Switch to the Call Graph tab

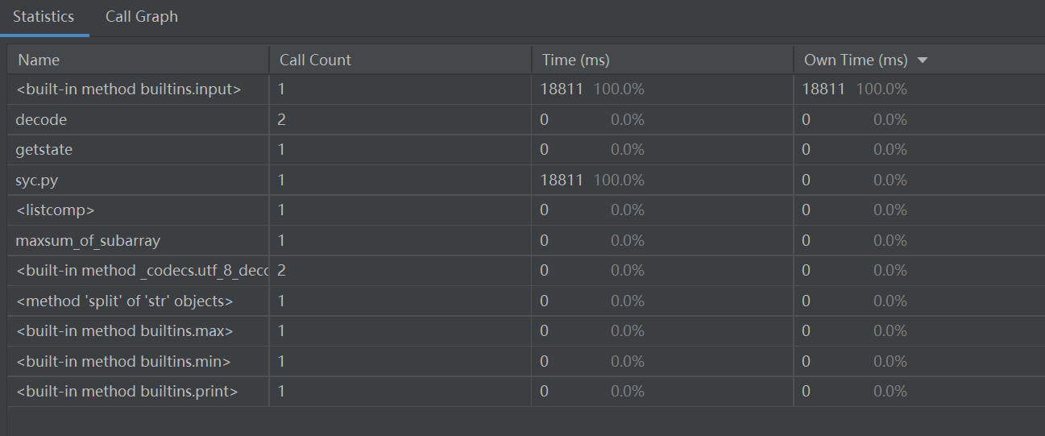(x=142, y=17)
